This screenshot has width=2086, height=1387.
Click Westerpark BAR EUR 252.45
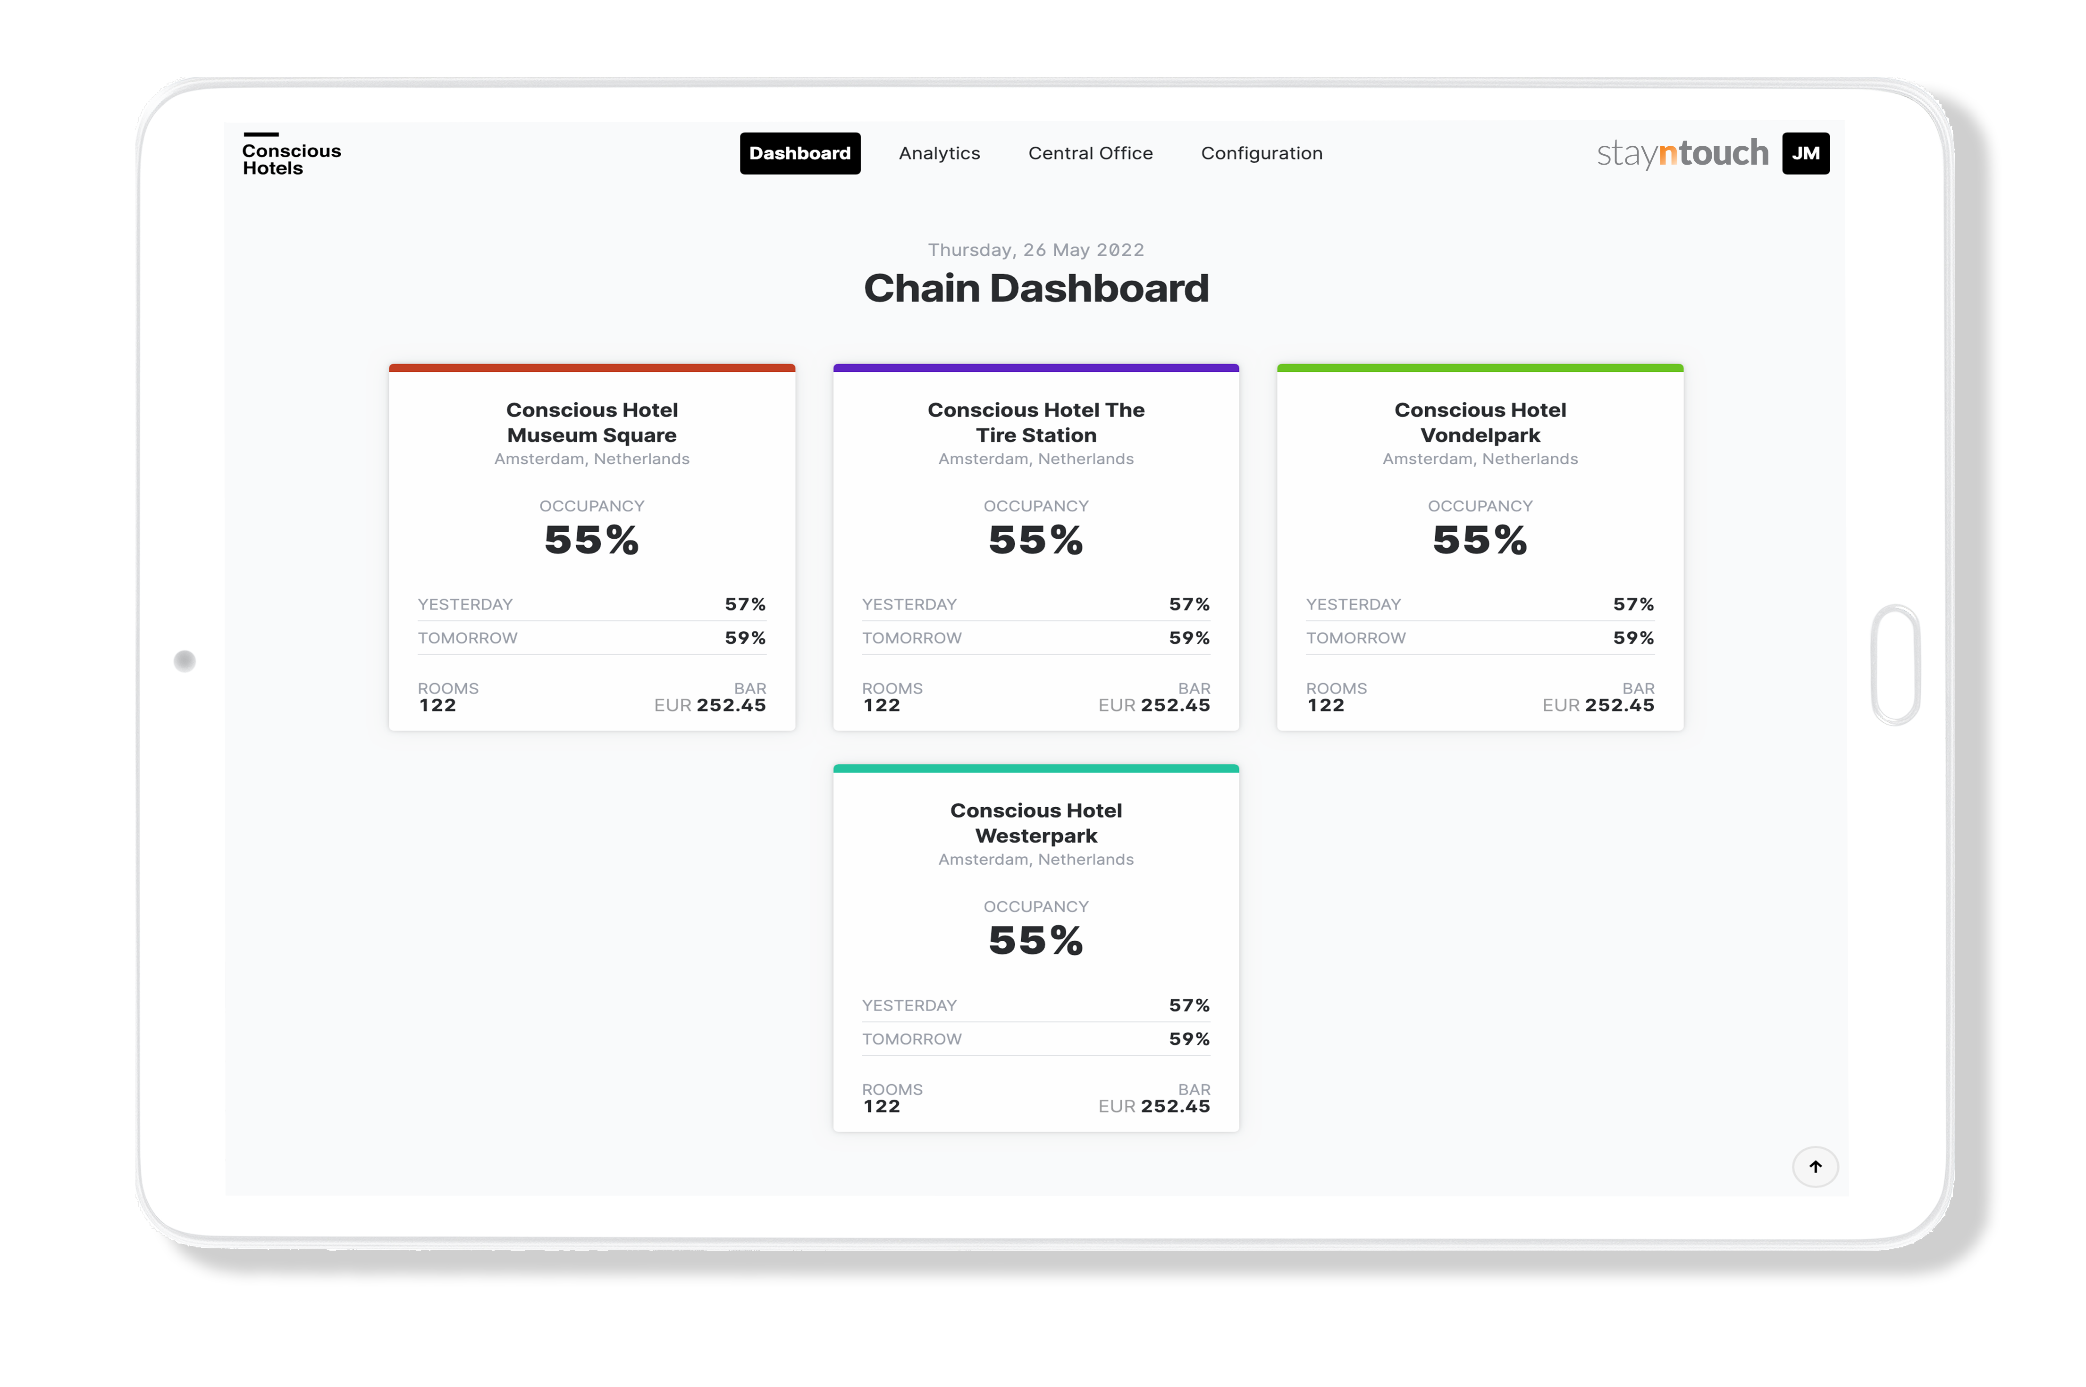coord(1153,1107)
